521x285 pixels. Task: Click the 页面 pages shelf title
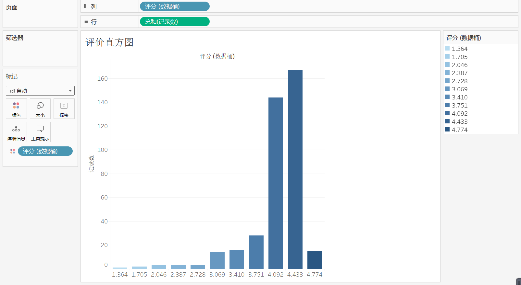pos(12,7)
